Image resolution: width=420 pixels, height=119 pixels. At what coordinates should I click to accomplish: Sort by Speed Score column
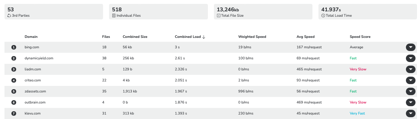[360, 37]
